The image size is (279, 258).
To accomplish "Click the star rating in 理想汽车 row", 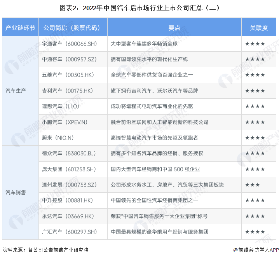I will click(255, 106).
